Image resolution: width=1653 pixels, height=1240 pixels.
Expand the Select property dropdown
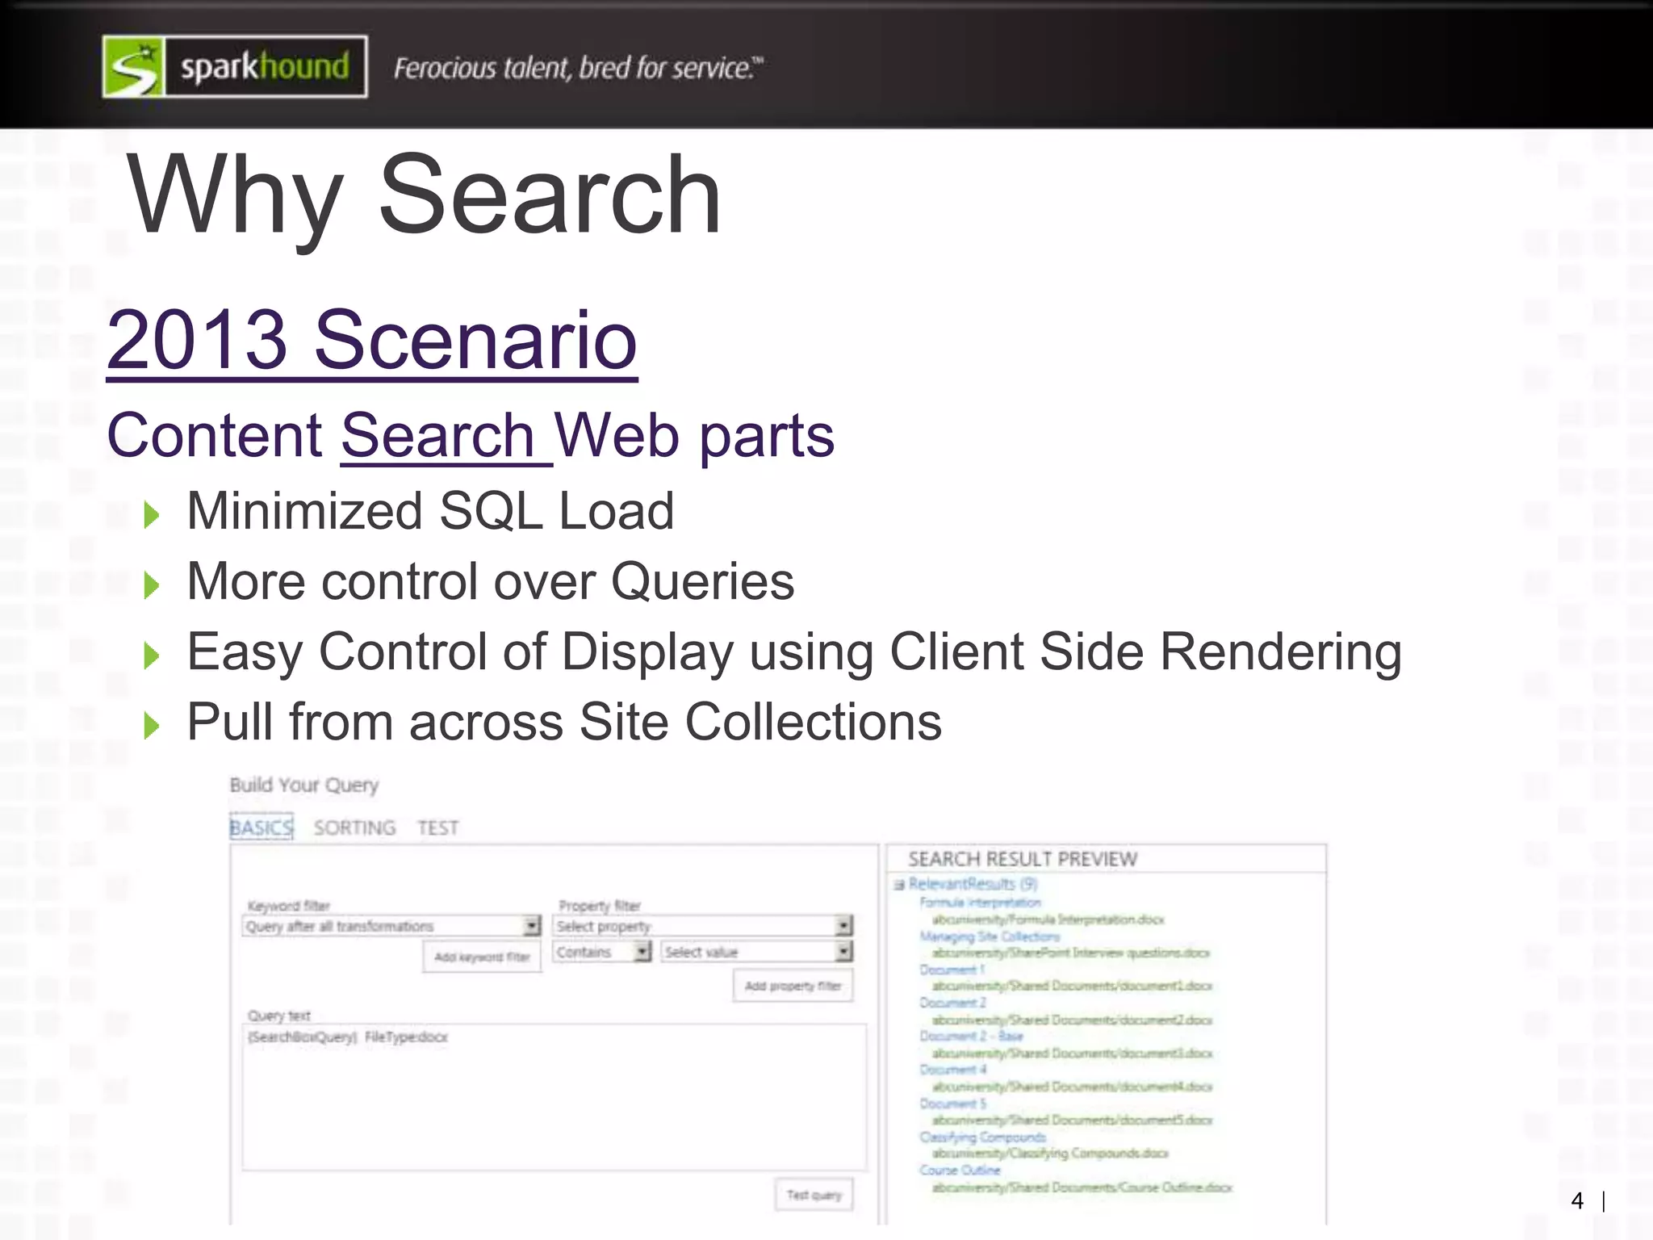coord(702,926)
